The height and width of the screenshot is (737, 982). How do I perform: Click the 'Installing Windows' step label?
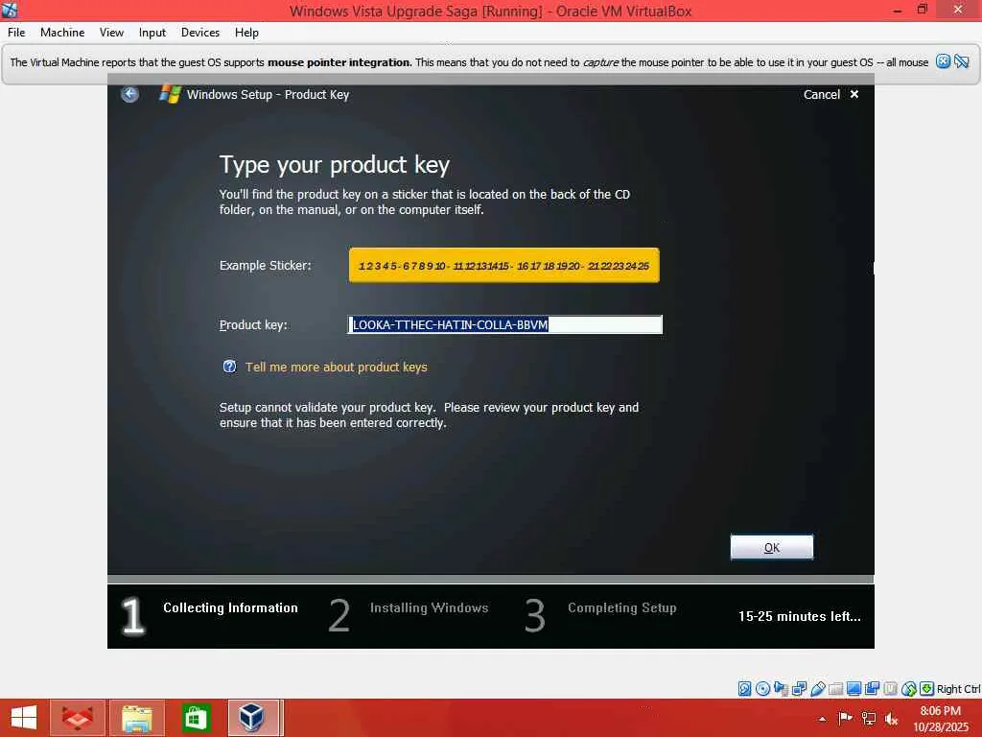pyautogui.click(x=429, y=607)
